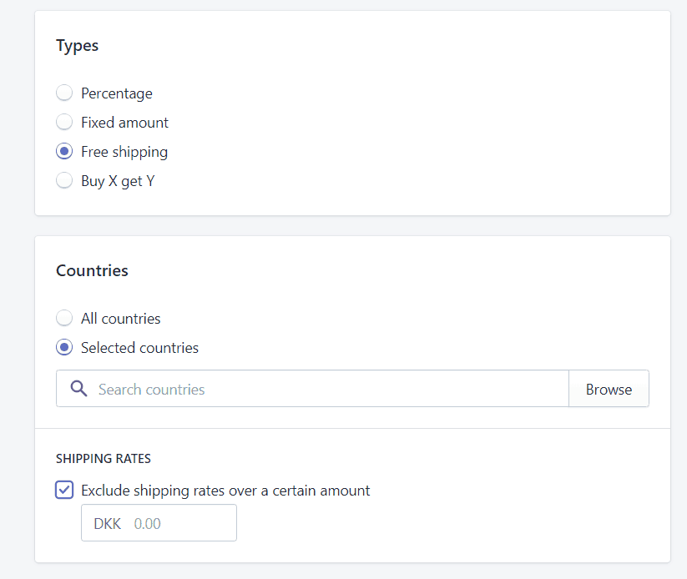Click the Fixed amount label text
The image size is (687, 579).
[125, 123]
